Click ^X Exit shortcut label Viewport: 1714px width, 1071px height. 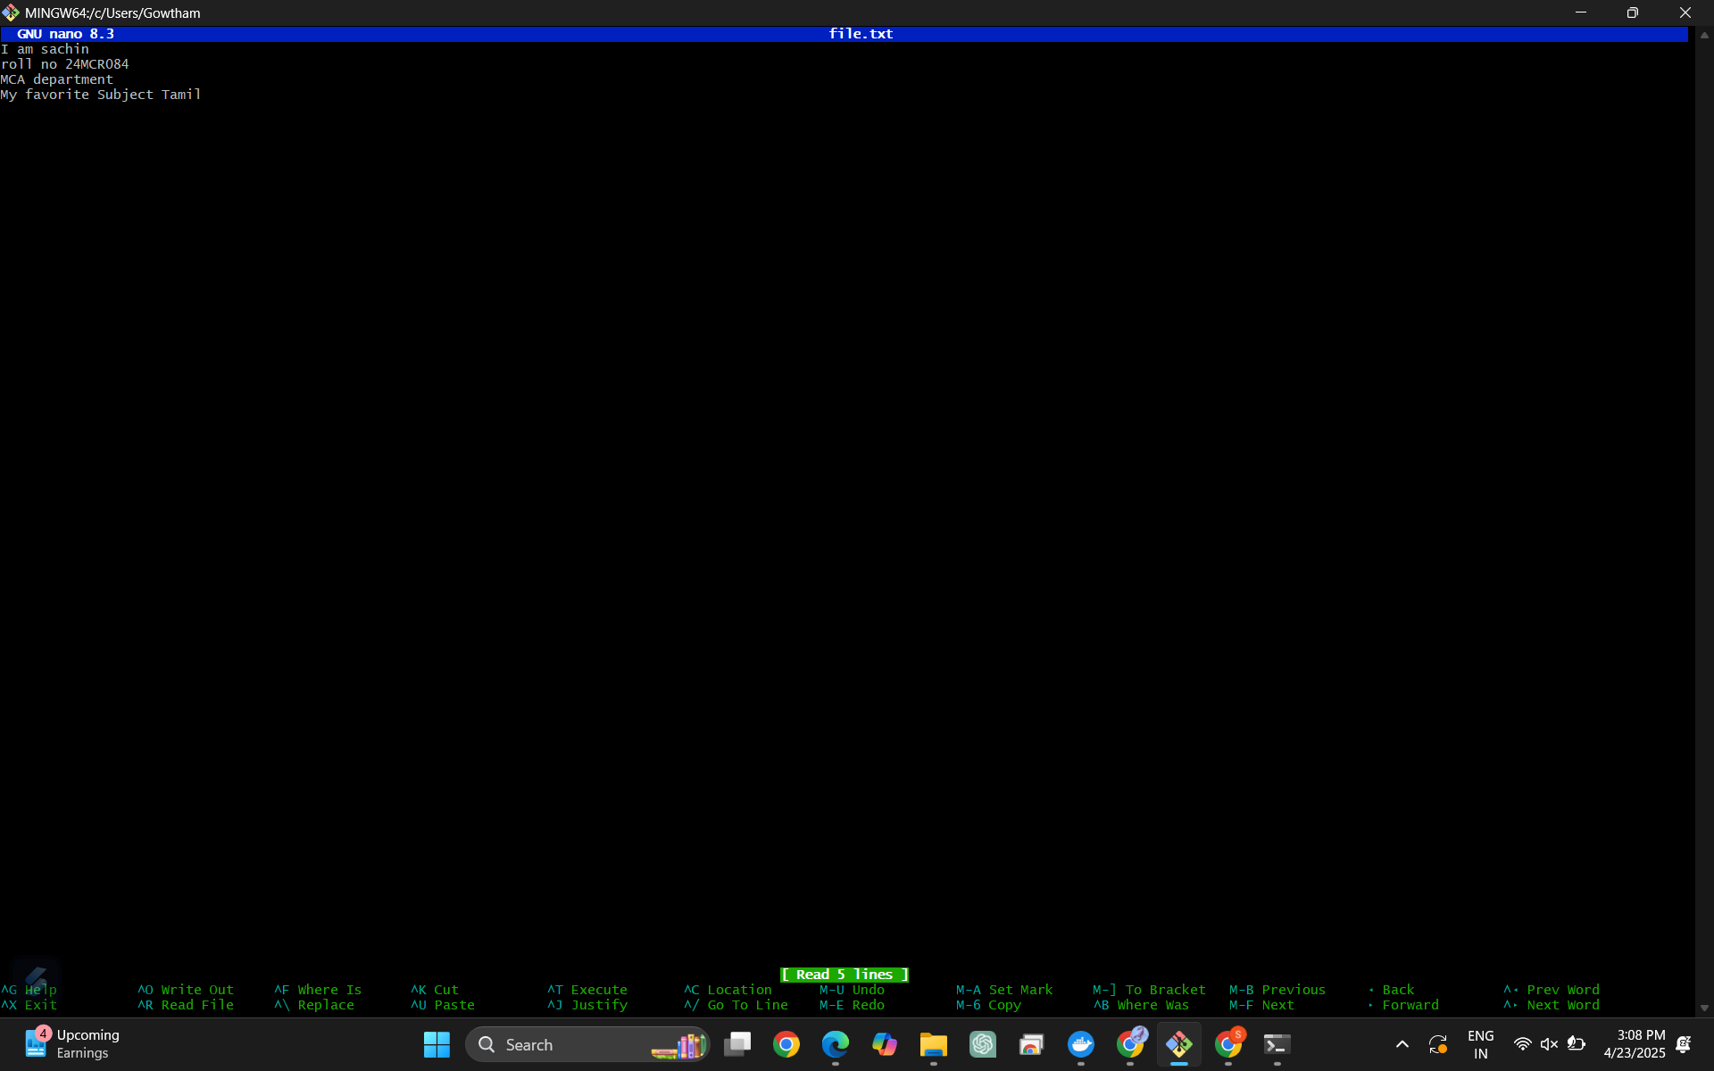tap(29, 1005)
